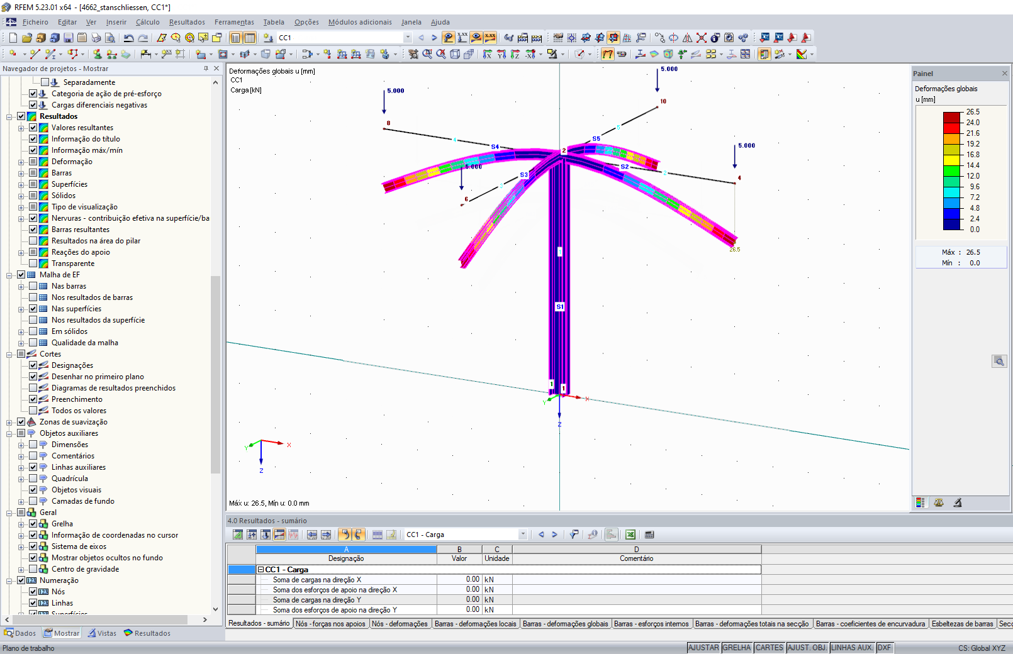The height and width of the screenshot is (654, 1013).
Task: Toggle GRELHA status bar button
Action: click(737, 648)
